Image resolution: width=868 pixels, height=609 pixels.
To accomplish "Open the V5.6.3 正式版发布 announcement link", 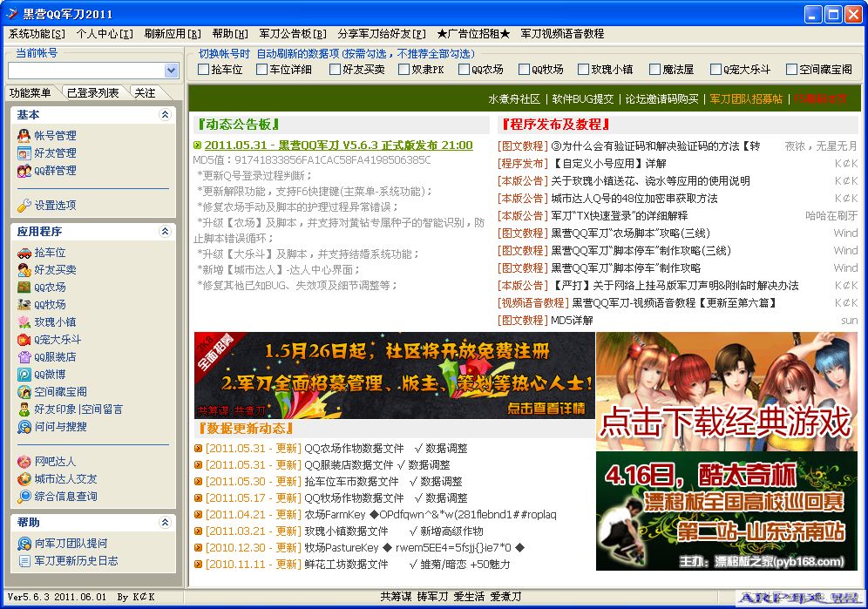I will pyautogui.click(x=339, y=145).
